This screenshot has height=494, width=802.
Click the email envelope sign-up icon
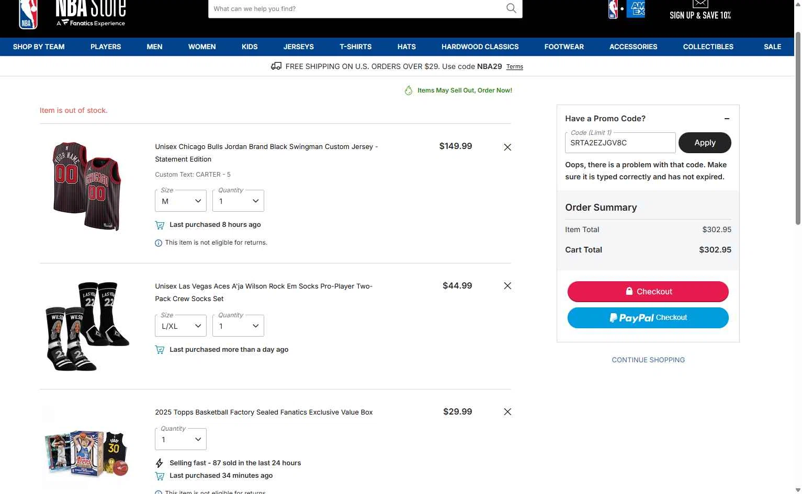700,4
